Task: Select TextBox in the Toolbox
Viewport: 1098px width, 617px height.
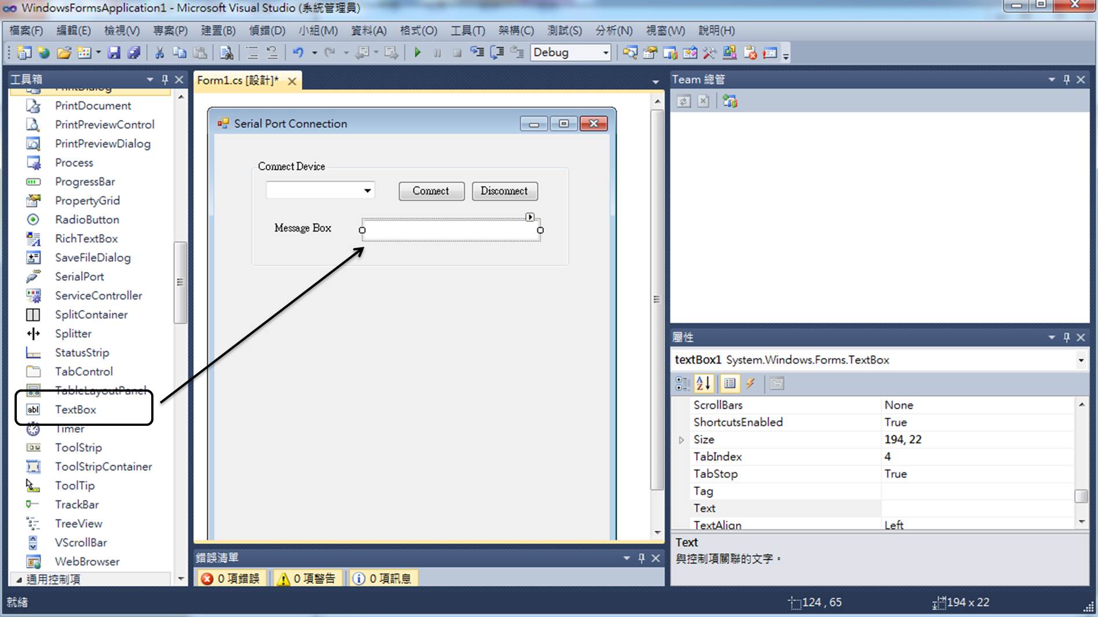Action: pyautogui.click(x=76, y=410)
